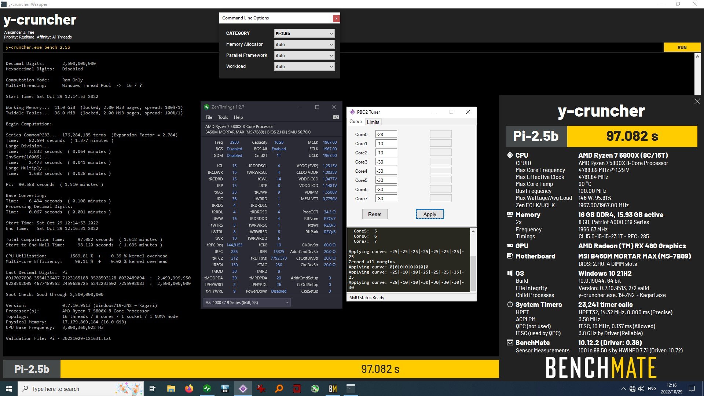The width and height of the screenshot is (704, 396).
Task: Switch to the Limits tab in PBO2 Tuner
Action: click(x=373, y=122)
